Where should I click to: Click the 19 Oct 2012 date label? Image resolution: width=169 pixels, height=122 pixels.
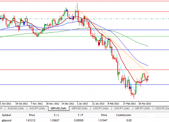(x=21, y=104)
